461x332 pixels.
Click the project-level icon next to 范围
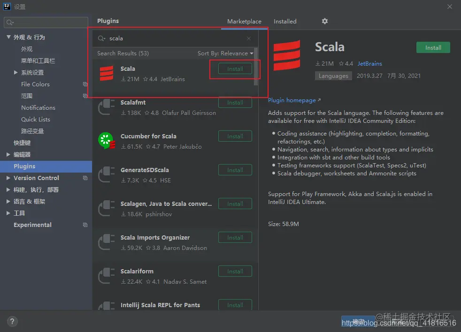(85, 96)
